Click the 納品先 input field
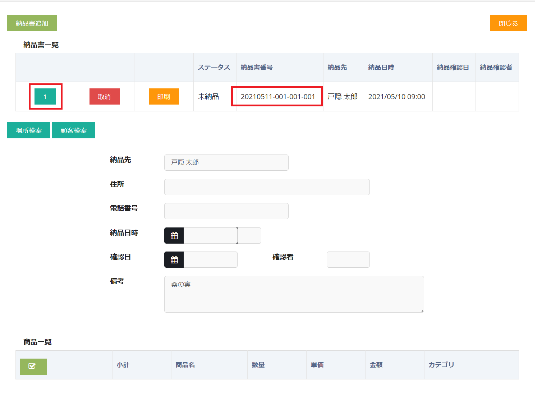Screen dimensions: 542x401 [x=226, y=163]
